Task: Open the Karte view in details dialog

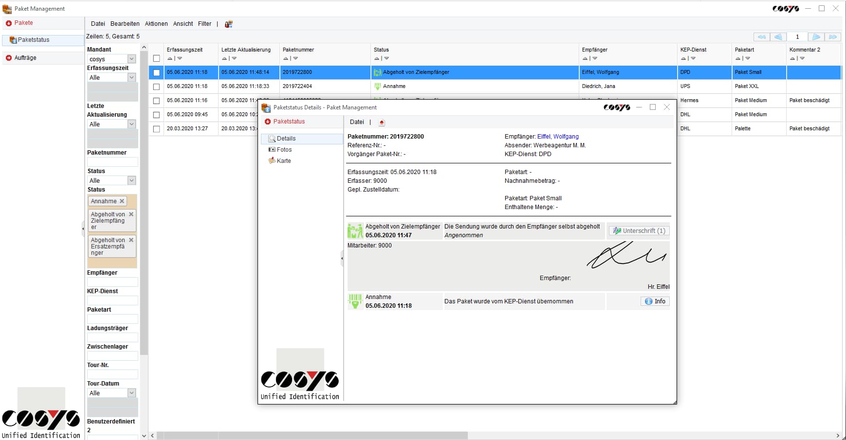Action: (284, 160)
